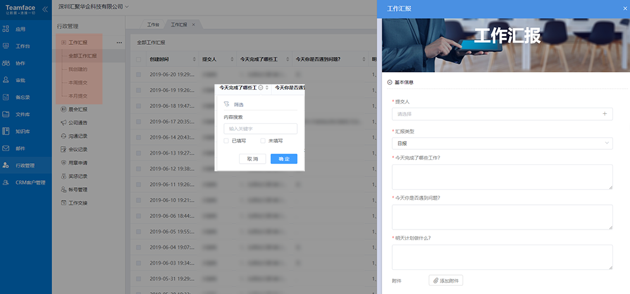
Task: Check row dated 2019-06-19 19:26
Action: [x=139, y=90]
